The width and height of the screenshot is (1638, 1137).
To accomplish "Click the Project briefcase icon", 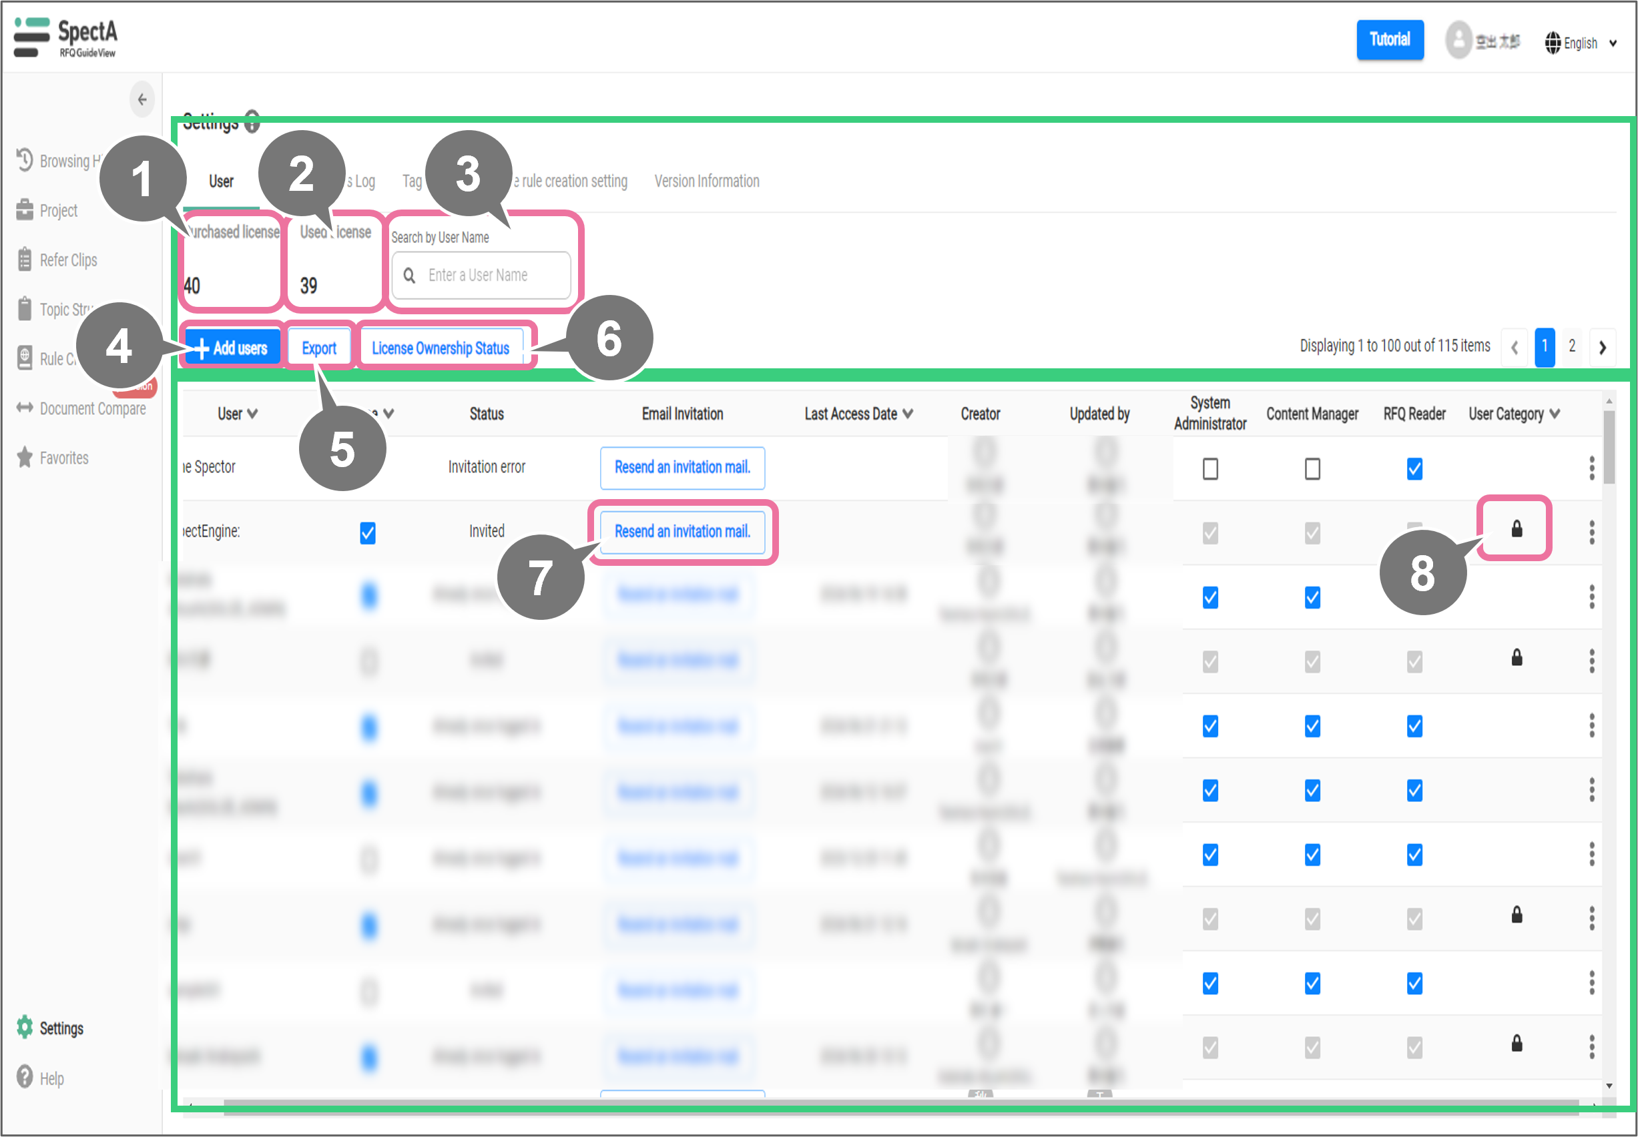I will coord(25,210).
